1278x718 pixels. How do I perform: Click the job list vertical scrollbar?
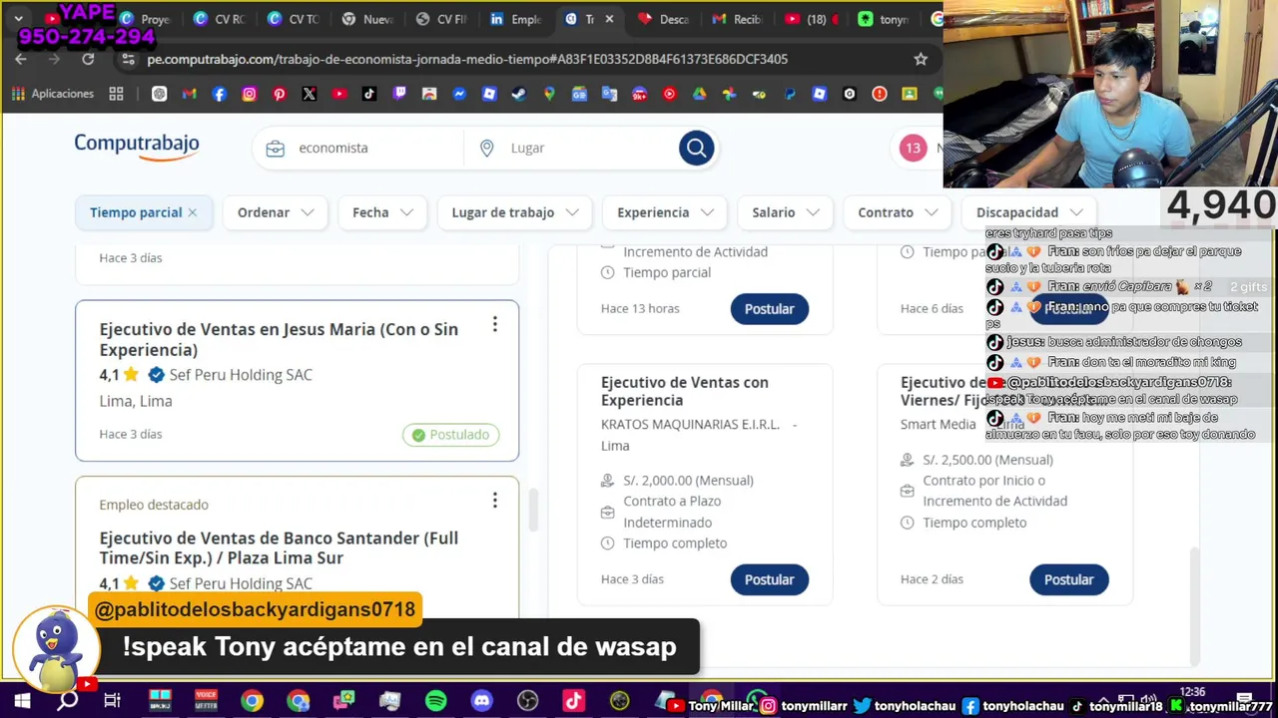pyautogui.click(x=533, y=510)
